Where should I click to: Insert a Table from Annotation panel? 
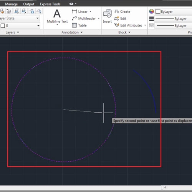pyautogui.click(x=79, y=25)
